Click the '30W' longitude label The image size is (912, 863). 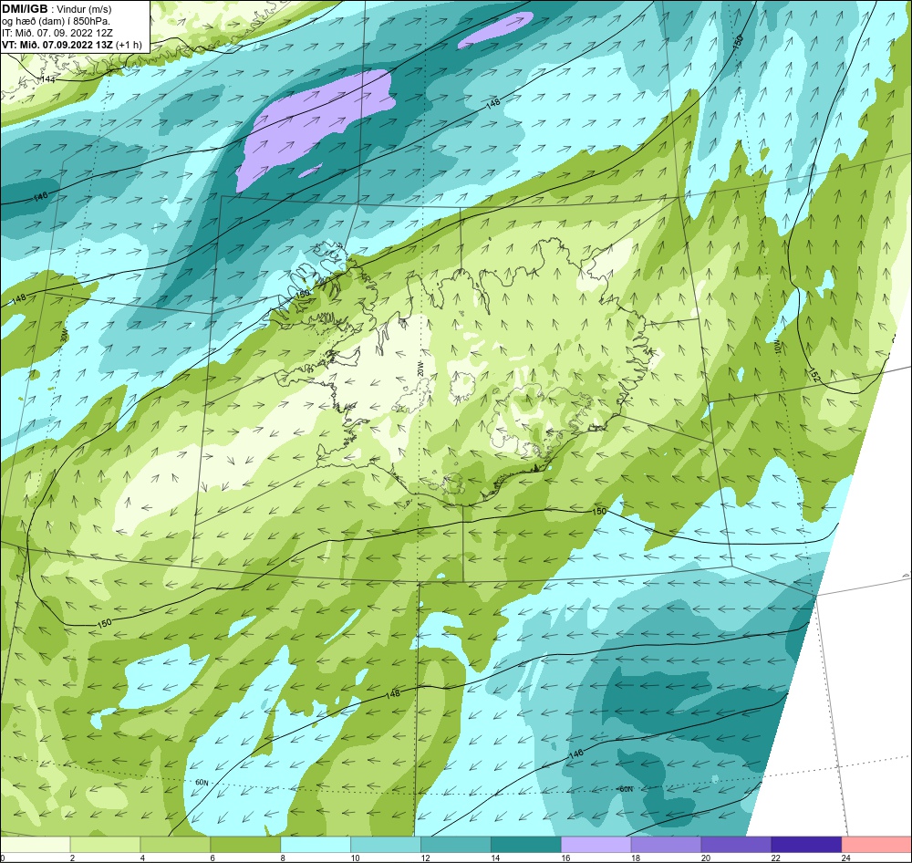[64, 336]
